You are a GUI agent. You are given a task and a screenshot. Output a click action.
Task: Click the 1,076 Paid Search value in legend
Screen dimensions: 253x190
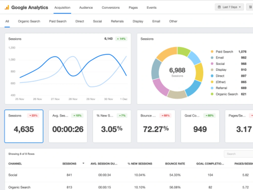tap(242, 52)
